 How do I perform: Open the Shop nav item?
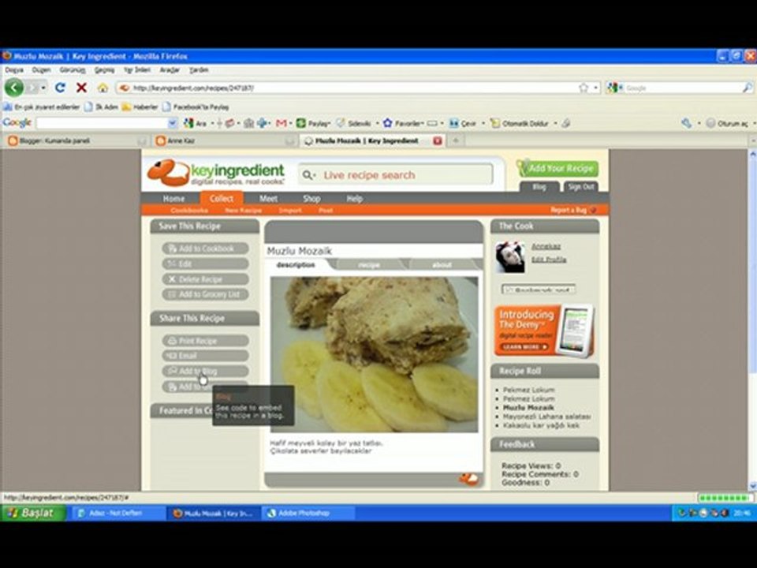click(x=311, y=199)
